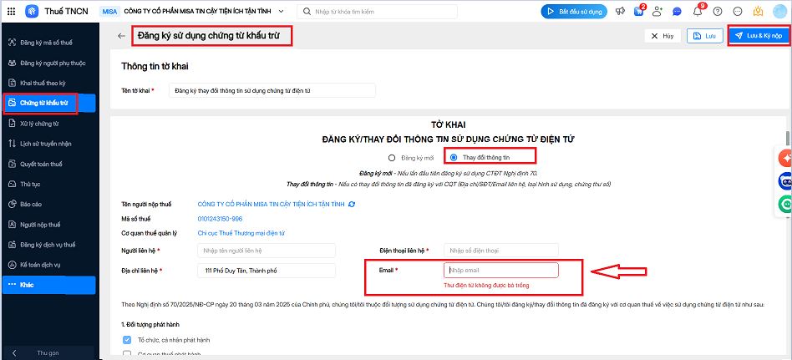Click the Hủy button
The image size is (792, 360).
(x=663, y=36)
